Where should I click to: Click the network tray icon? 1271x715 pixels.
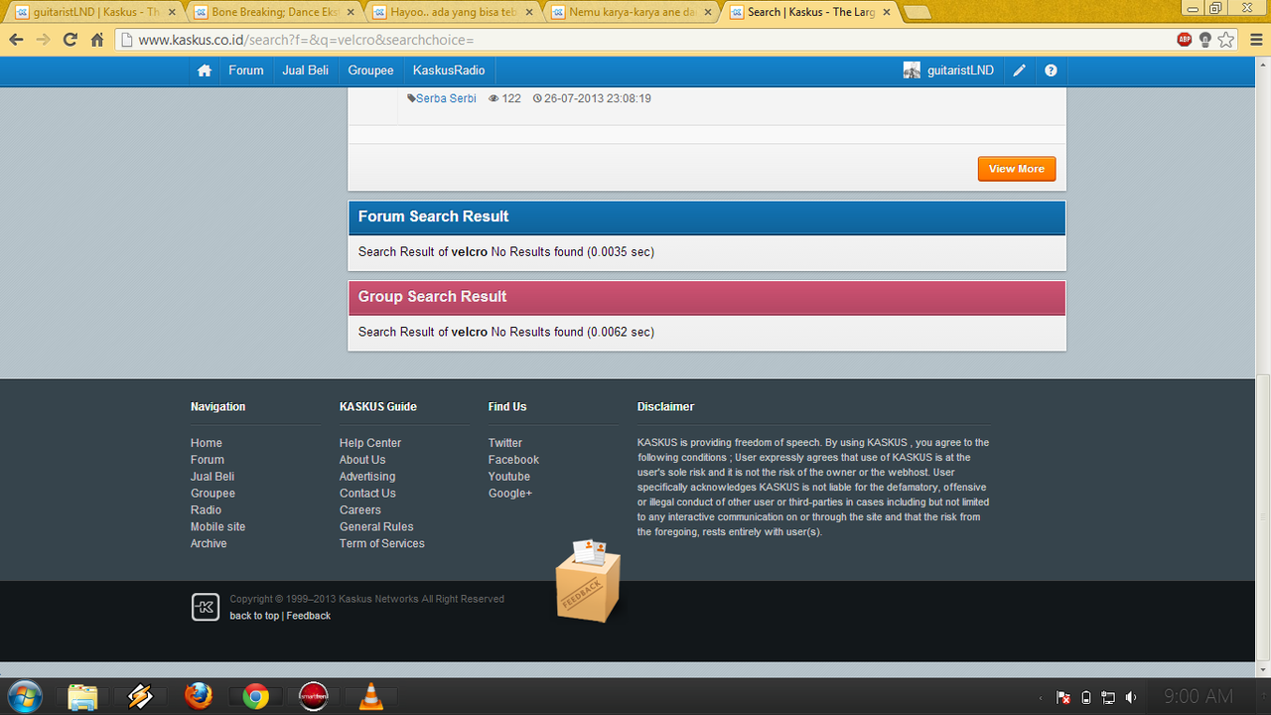[x=1108, y=697]
